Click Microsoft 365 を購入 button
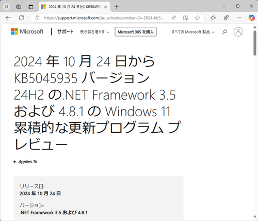258x221 pixels. pyautogui.click(x=136, y=31)
